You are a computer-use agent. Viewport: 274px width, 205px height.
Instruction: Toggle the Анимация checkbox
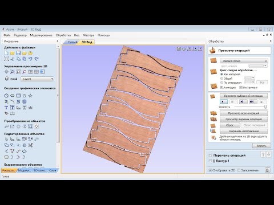pyautogui.click(x=221, y=88)
